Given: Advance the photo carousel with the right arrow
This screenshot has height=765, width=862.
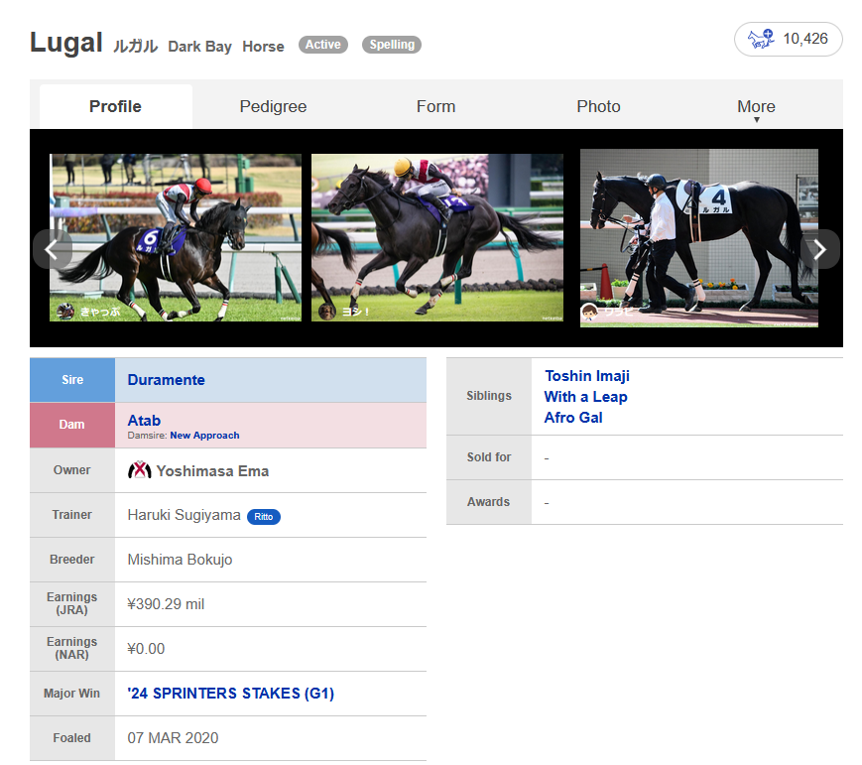Looking at the screenshot, I should [819, 250].
